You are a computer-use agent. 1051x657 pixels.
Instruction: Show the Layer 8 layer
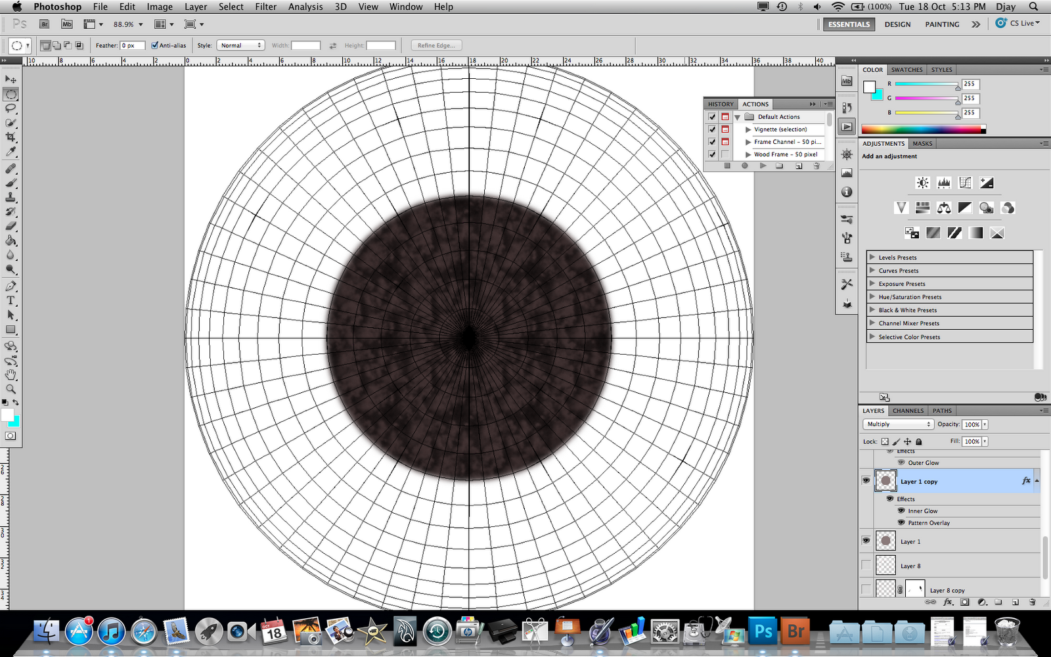(866, 566)
